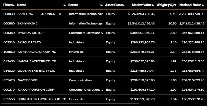207x106 pixels.
Task: Click the Notional Value sort arrow
Action: coord(203,5)
